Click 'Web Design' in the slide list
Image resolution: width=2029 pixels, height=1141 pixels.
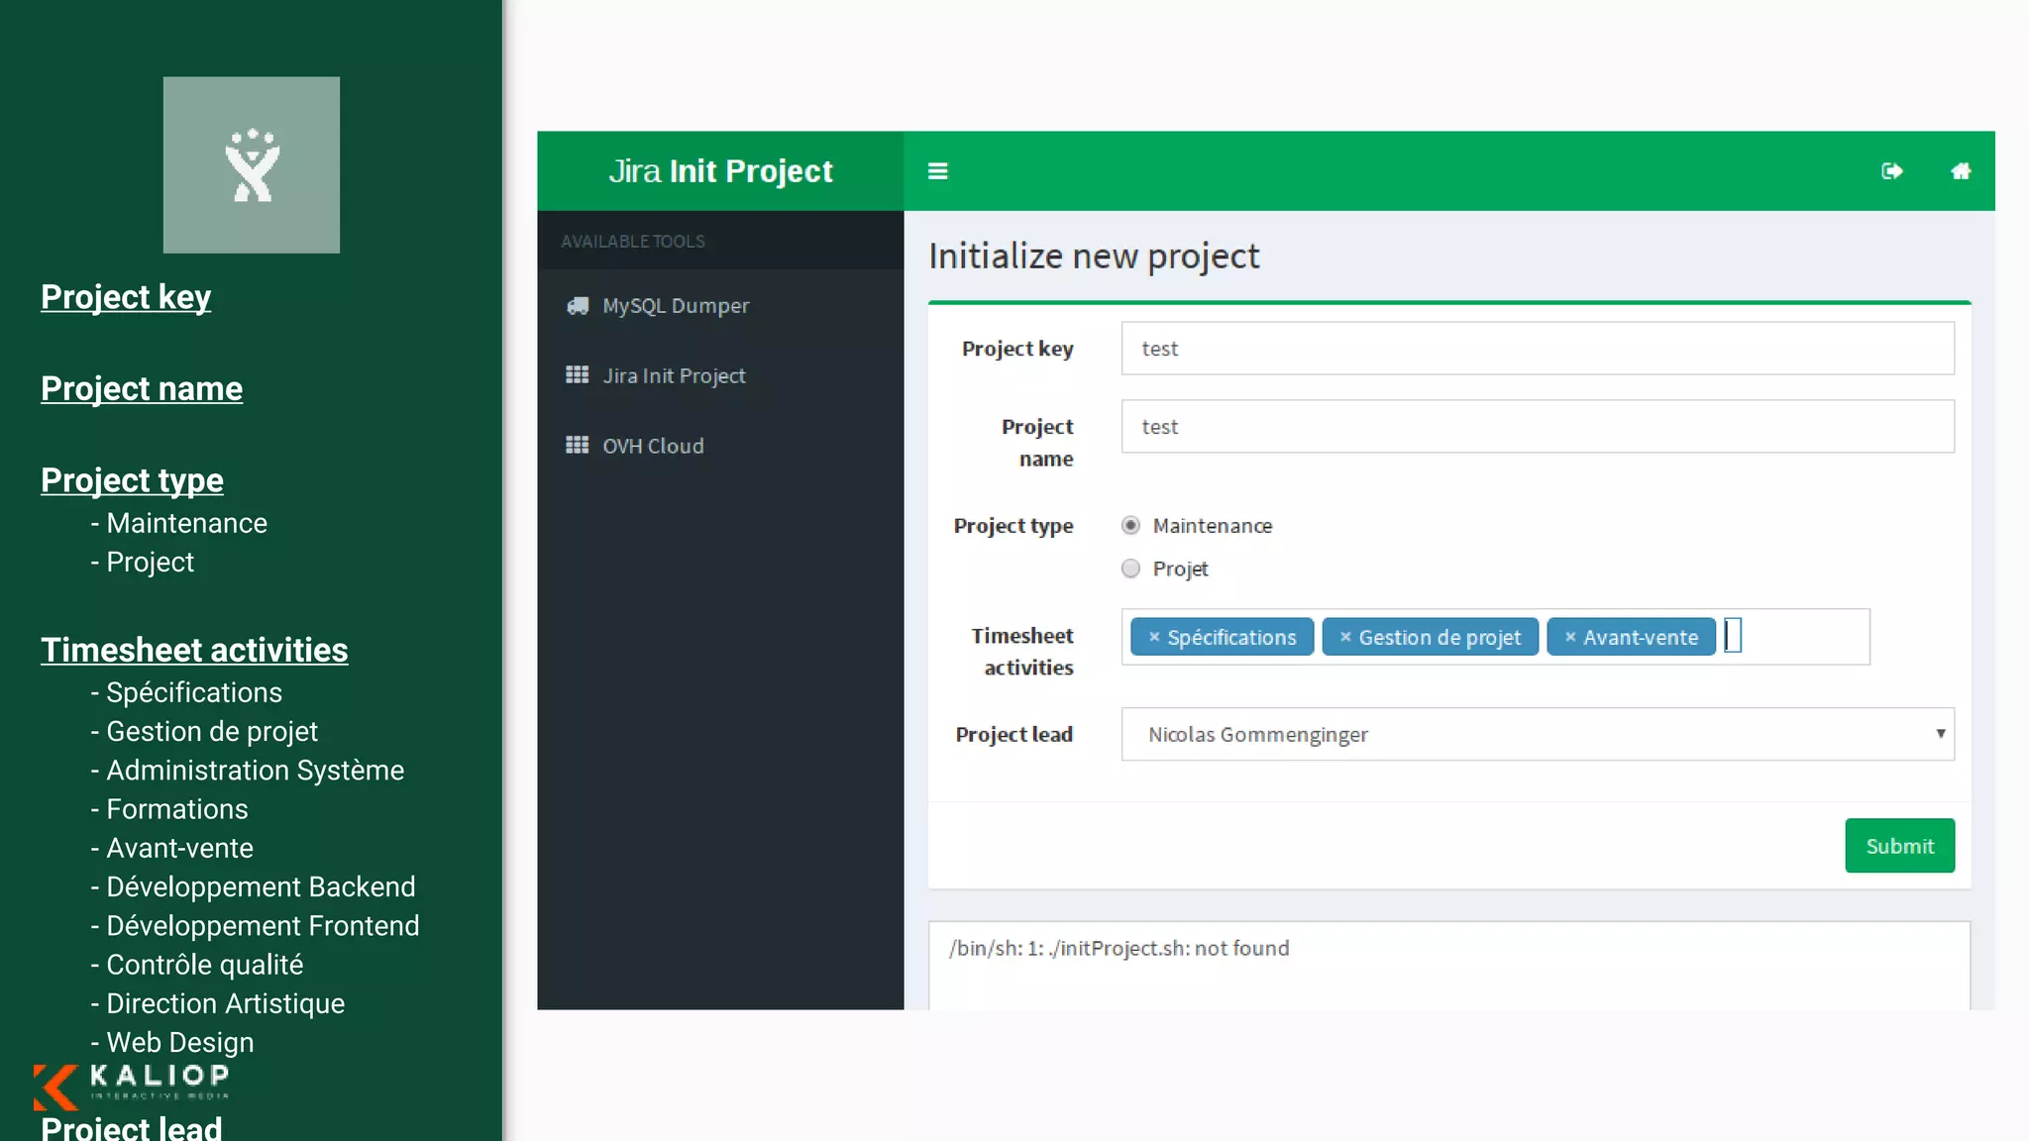[x=179, y=1042]
